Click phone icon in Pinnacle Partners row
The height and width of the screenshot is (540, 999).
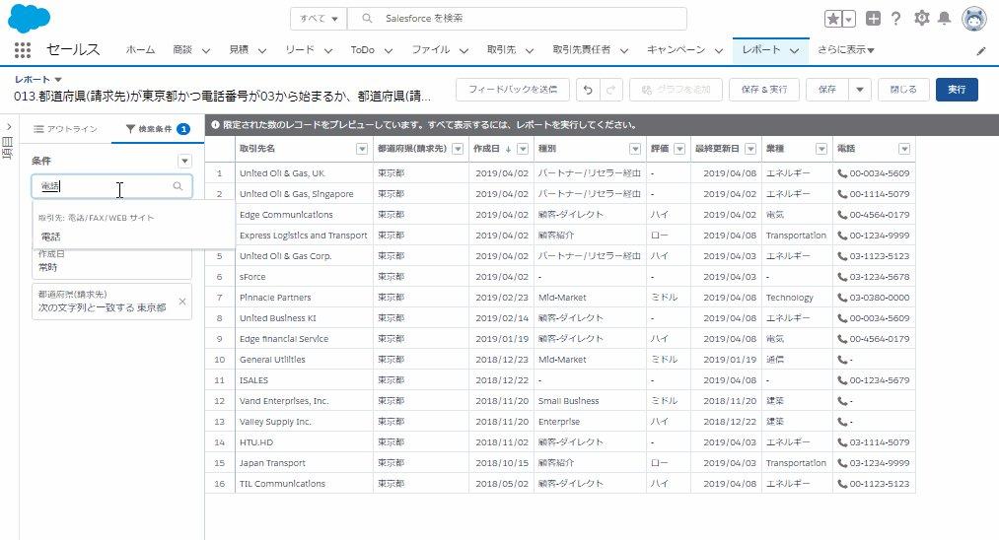(841, 298)
